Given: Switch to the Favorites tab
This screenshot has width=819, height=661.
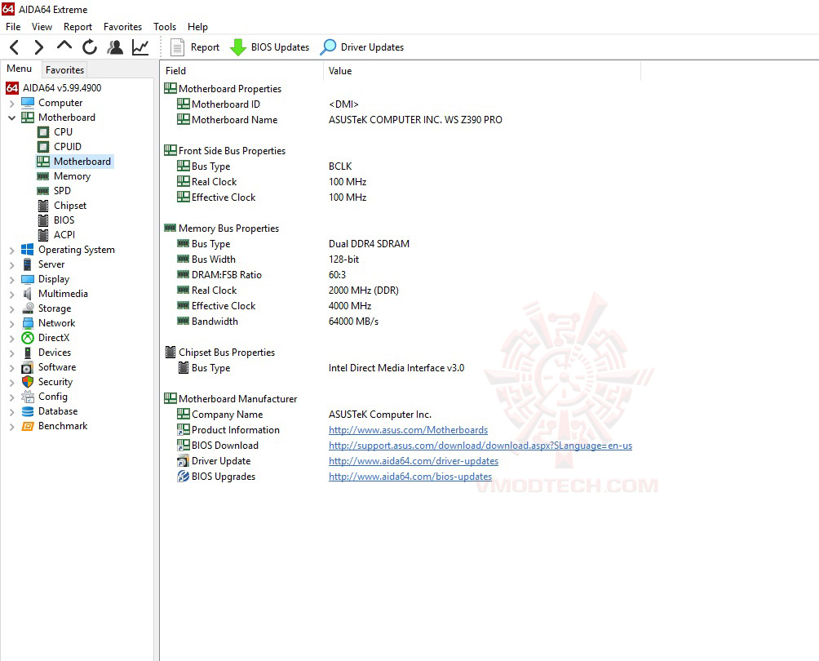Looking at the screenshot, I should point(64,70).
